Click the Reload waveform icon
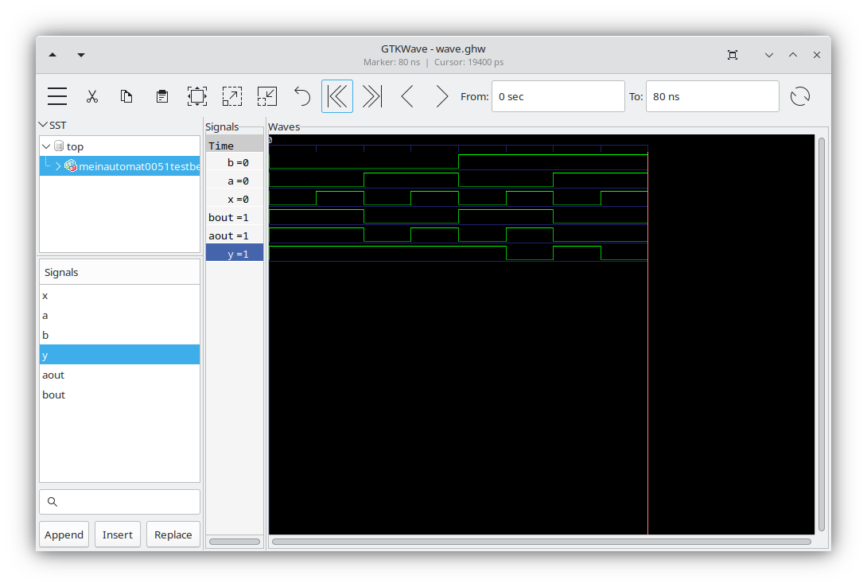Screen dimensions: 867x587 pos(800,95)
